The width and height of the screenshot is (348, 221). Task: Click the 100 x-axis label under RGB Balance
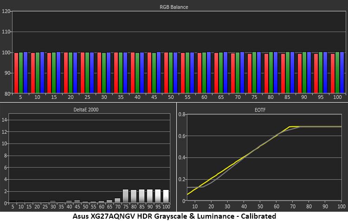coord(337,97)
